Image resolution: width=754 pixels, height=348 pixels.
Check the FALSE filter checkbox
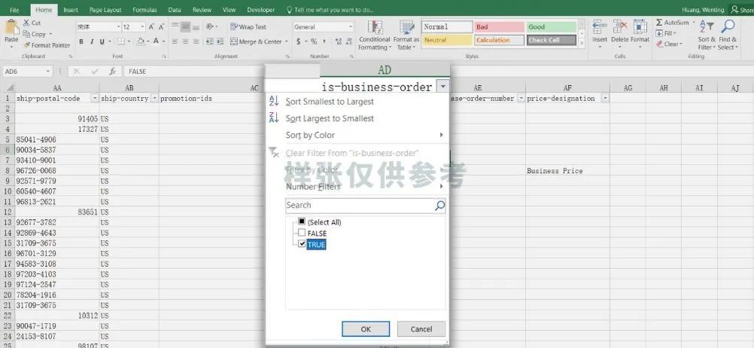click(302, 233)
